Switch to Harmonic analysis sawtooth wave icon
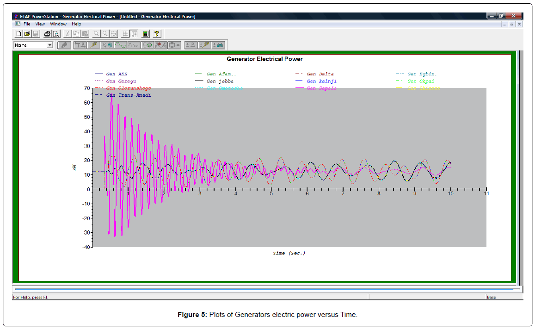Screen dimensions: 535x329 coord(120,45)
